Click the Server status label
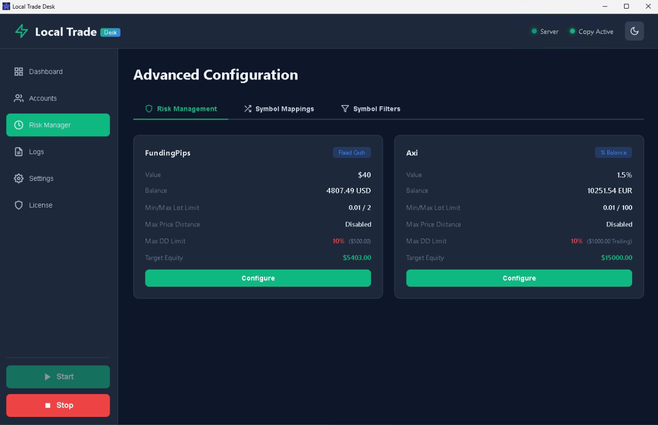The image size is (658, 425). 549,31
